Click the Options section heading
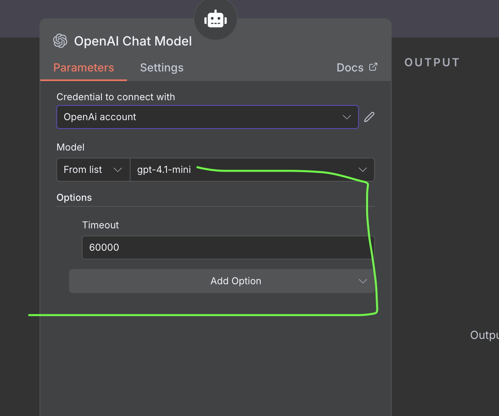Image resolution: width=499 pixels, height=416 pixels. [x=74, y=198]
